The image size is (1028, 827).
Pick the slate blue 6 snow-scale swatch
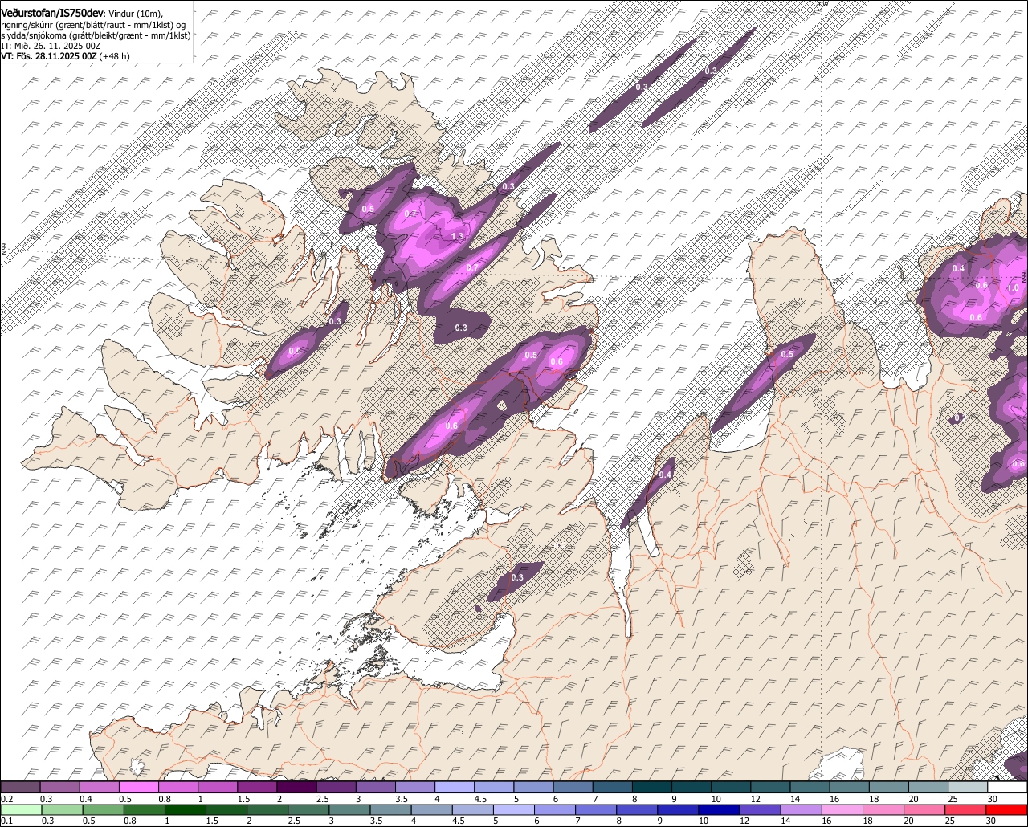click(573, 787)
